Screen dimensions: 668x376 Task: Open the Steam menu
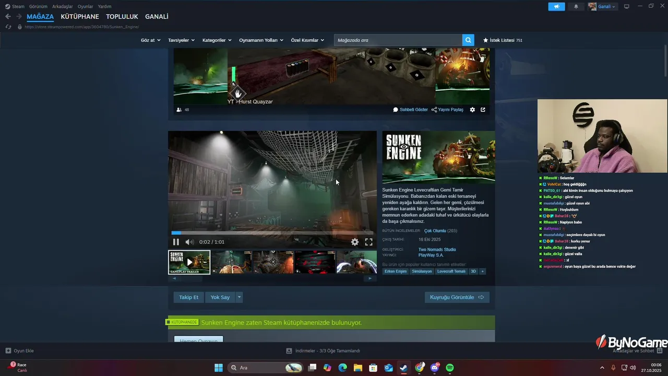click(x=15, y=6)
